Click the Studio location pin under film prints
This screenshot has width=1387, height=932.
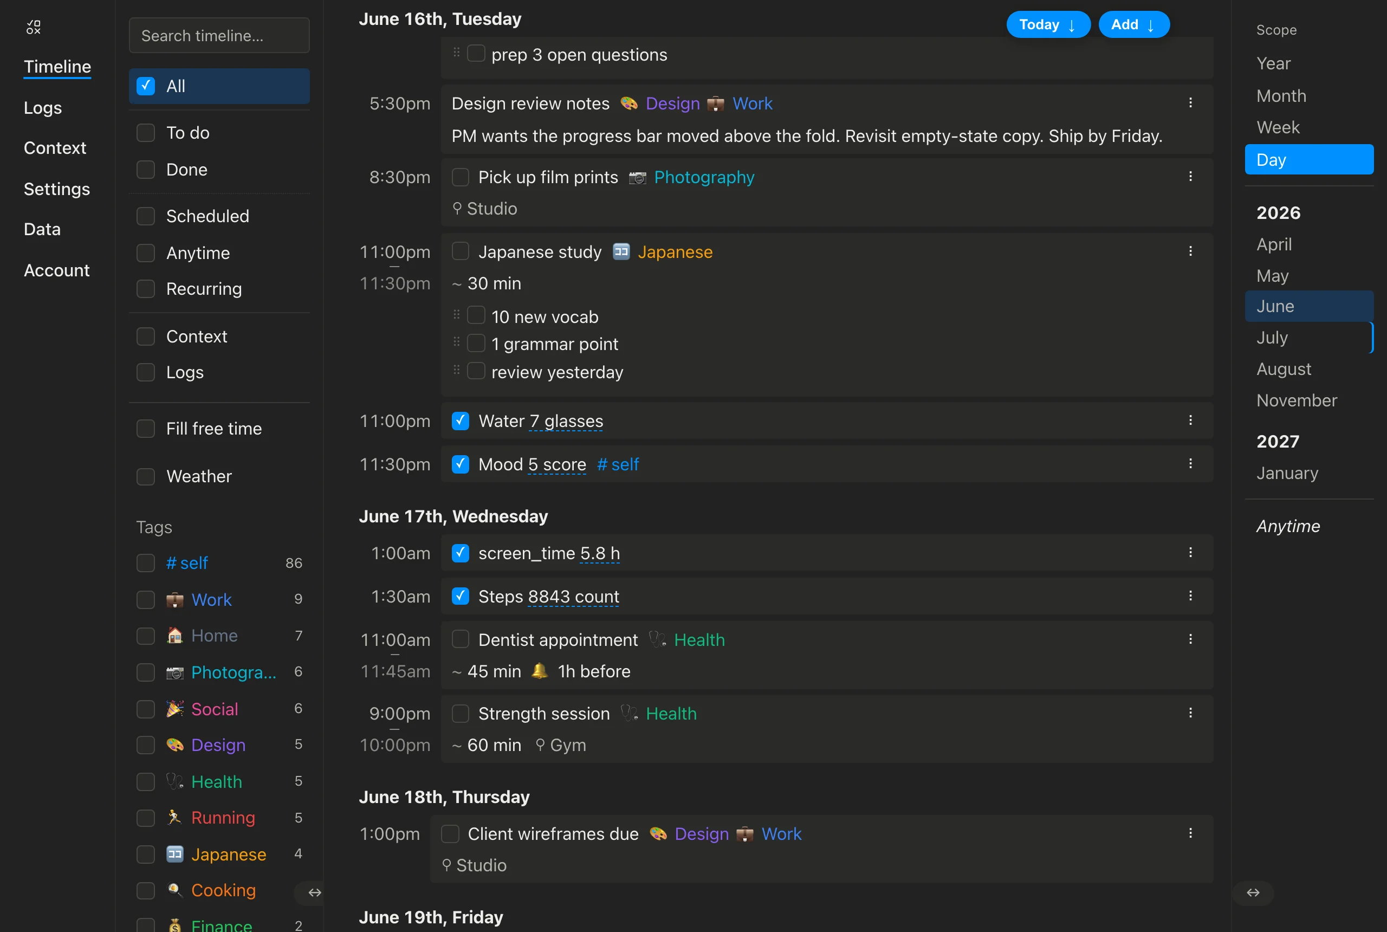click(457, 209)
